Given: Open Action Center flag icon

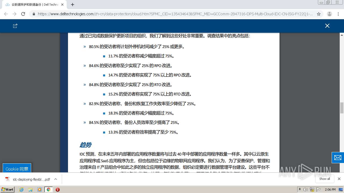Looking at the screenshot, I should pos(318,190).
